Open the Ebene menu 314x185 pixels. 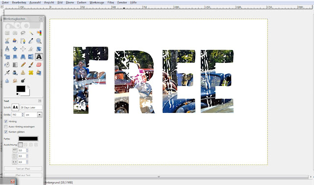(x=70, y=2)
